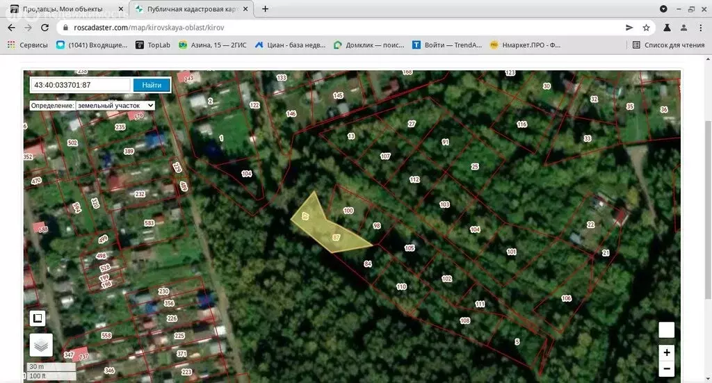Click the white square map control
The image size is (712, 383).
pos(666,330)
